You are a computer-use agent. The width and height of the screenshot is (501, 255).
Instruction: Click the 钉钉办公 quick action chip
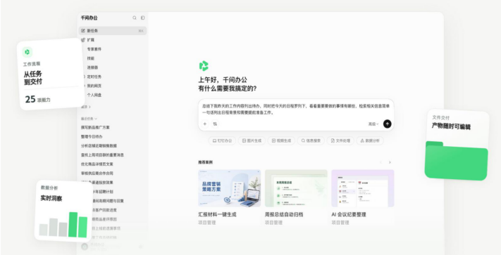tap(223, 140)
